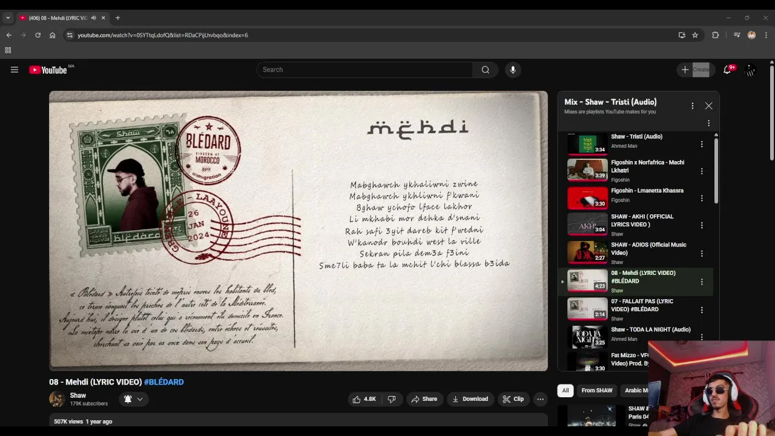Screen dimensions: 775x436
Task: Like the video with thumbs up
Action: pos(364,399)
